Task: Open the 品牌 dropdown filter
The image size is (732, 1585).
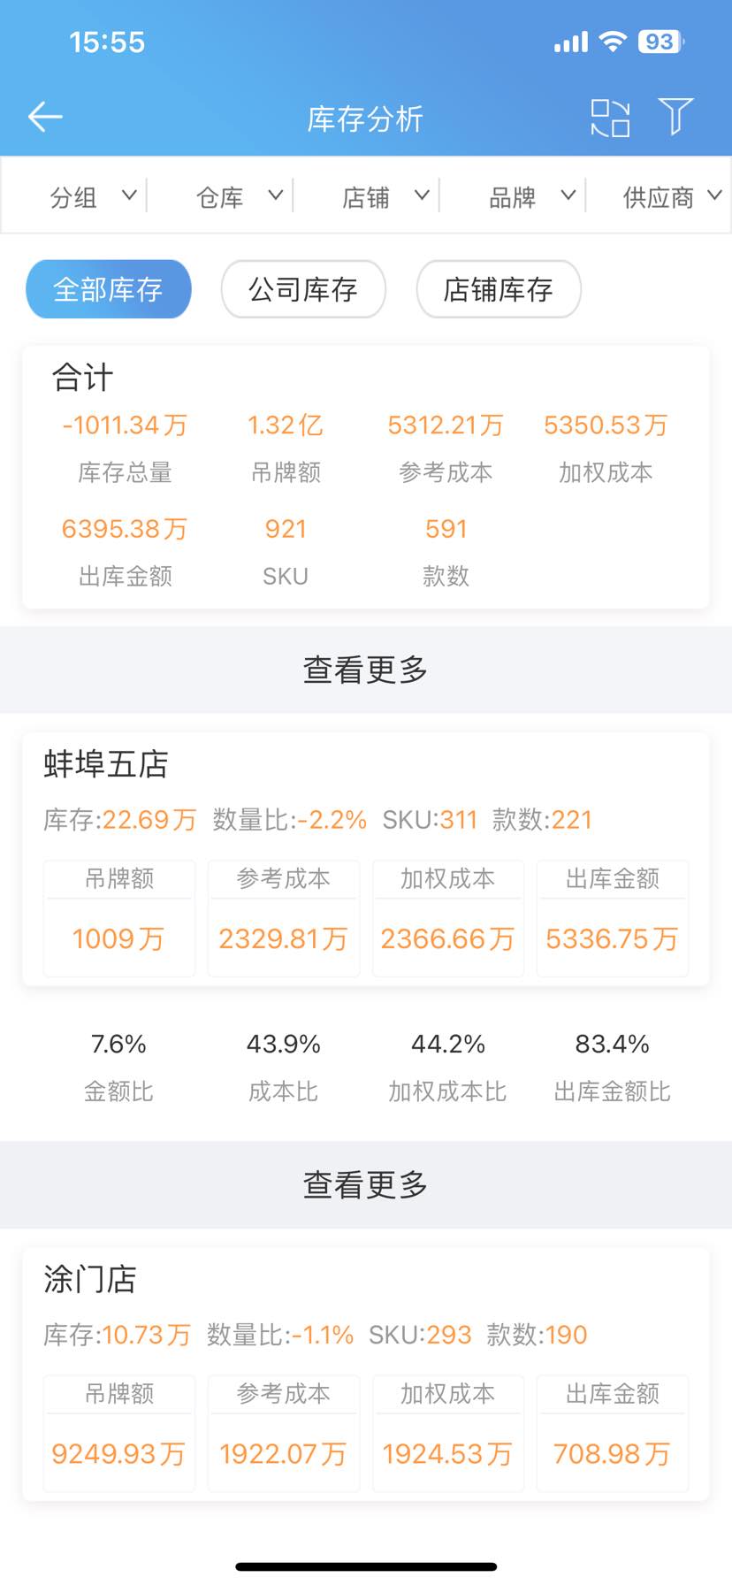Action: [531, 196]
